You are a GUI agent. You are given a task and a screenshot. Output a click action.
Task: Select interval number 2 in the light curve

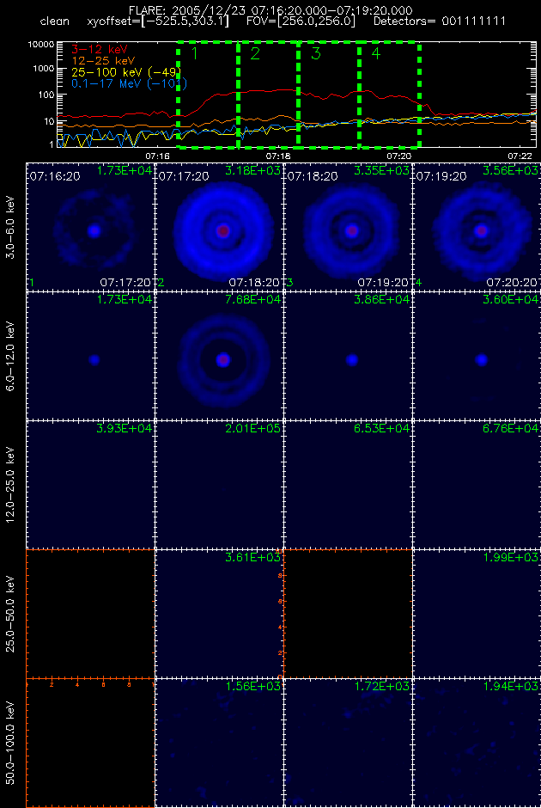255,53
